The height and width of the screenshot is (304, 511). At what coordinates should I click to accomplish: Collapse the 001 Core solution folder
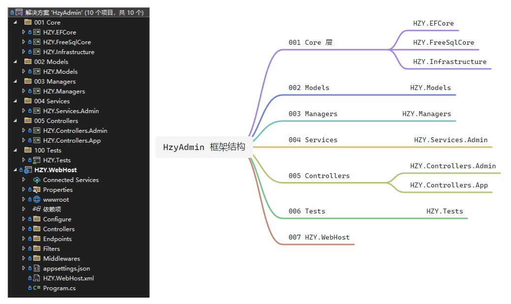15,23
